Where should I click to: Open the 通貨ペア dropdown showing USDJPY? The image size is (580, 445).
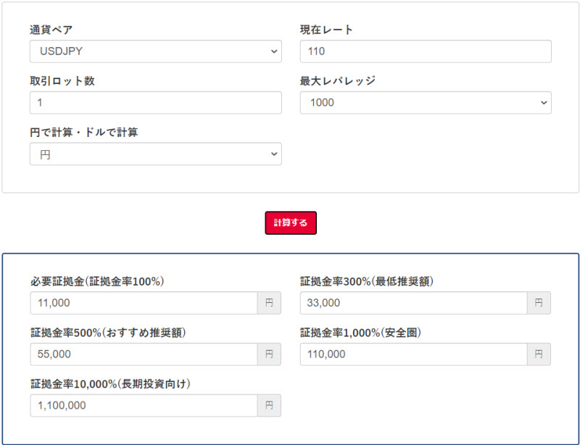[155, 51]
